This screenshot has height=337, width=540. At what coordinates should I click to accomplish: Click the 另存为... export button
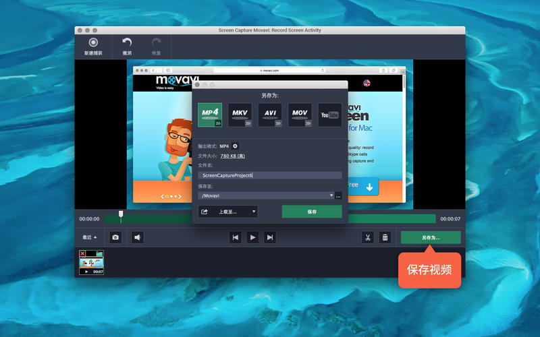pyautogui.click(x=431, y=238)
